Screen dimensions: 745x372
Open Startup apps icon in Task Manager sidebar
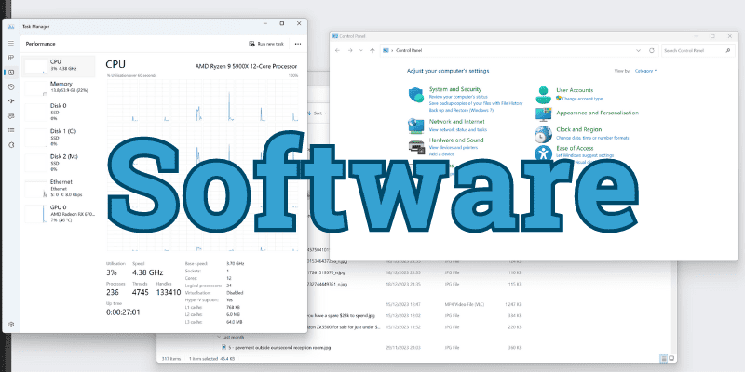pos(11,101)
